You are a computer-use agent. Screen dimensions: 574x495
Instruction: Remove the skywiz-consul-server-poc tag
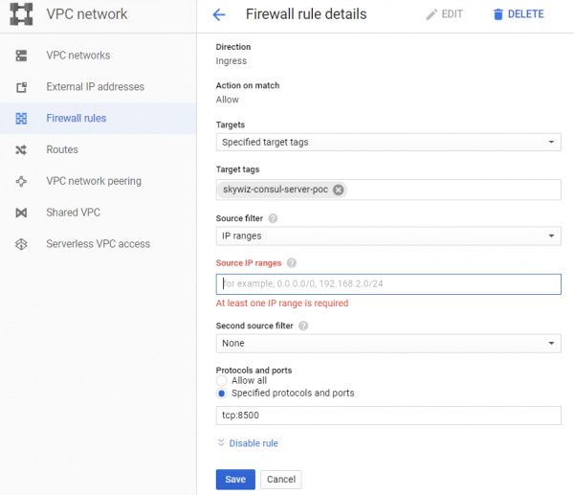coord(339,190)
